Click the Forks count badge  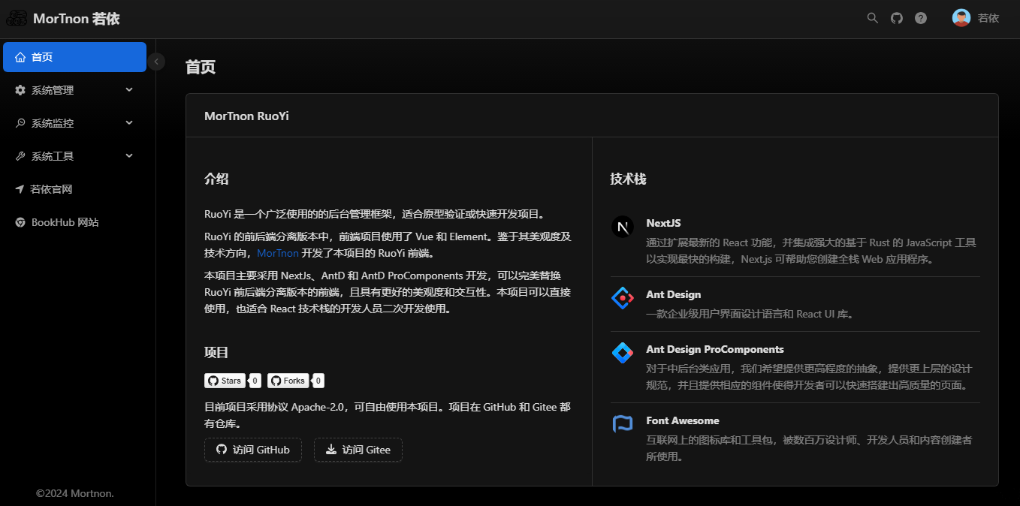point(318,381)
